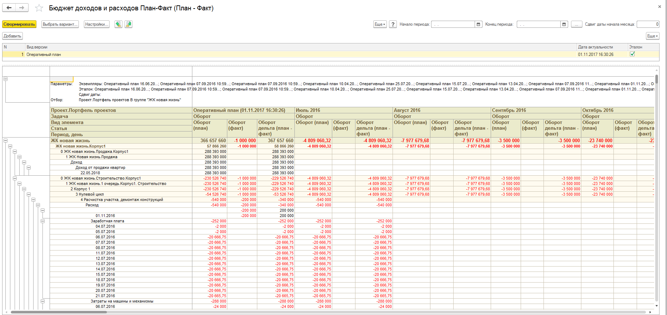Click the horizontal scrollbar thumb at bottom
The image size is (667, 315).
point(59,312)
